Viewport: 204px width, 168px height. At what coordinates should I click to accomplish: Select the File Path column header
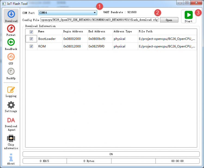167,32
